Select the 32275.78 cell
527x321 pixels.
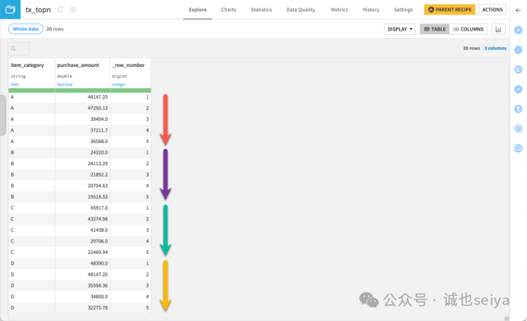click(x=82, y=307)
